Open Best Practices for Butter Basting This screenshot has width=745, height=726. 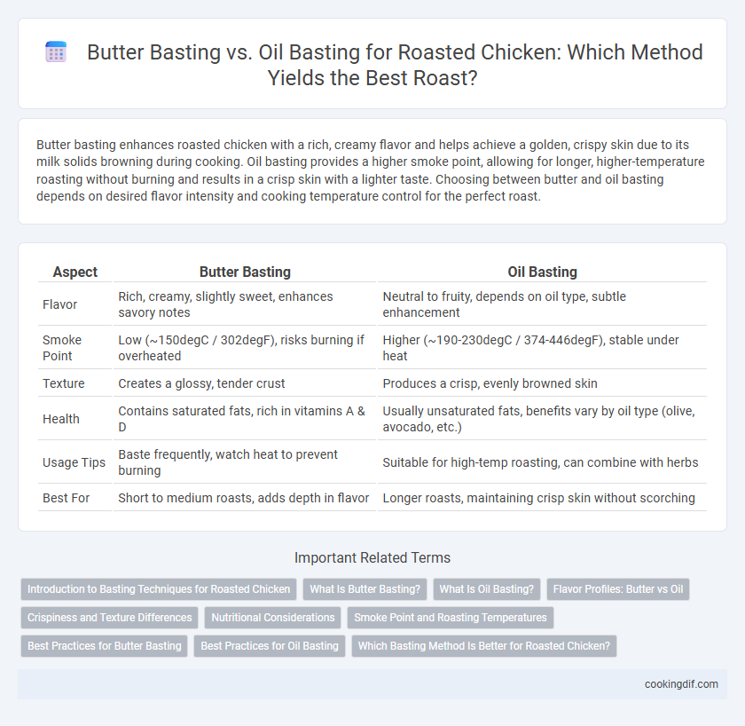tap(104, 646)
